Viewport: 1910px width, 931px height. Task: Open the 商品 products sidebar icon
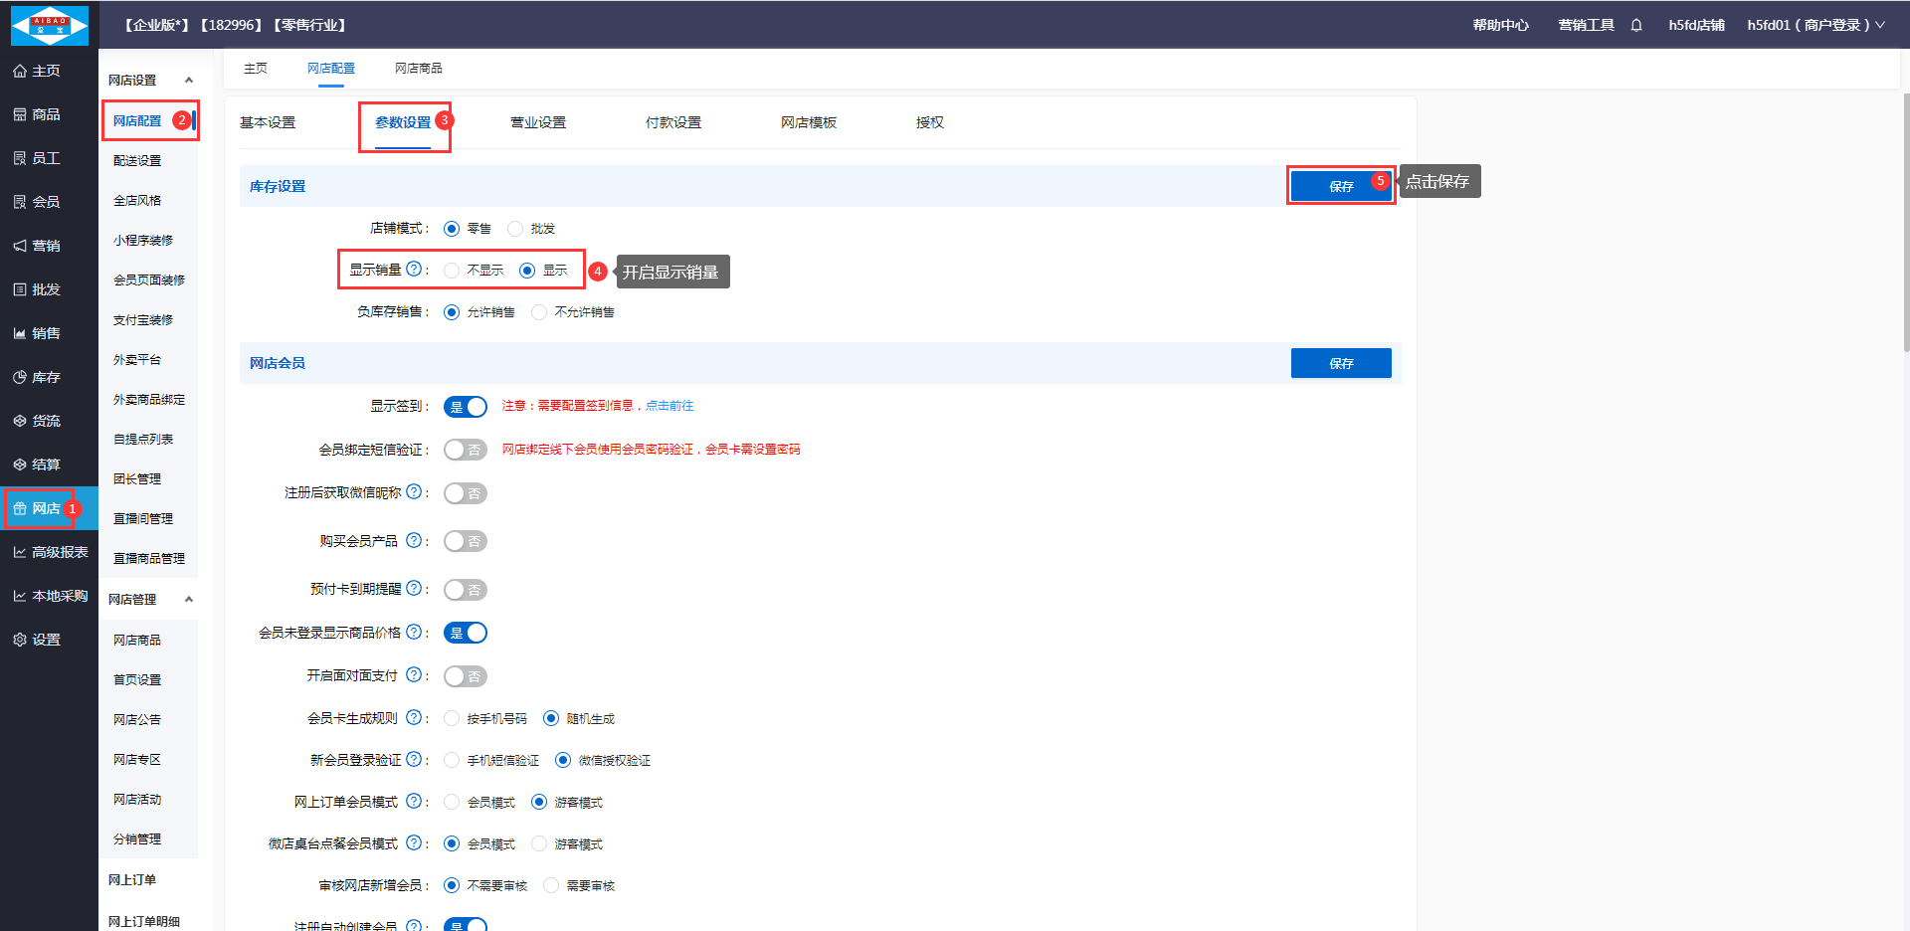tap(20, 115)
